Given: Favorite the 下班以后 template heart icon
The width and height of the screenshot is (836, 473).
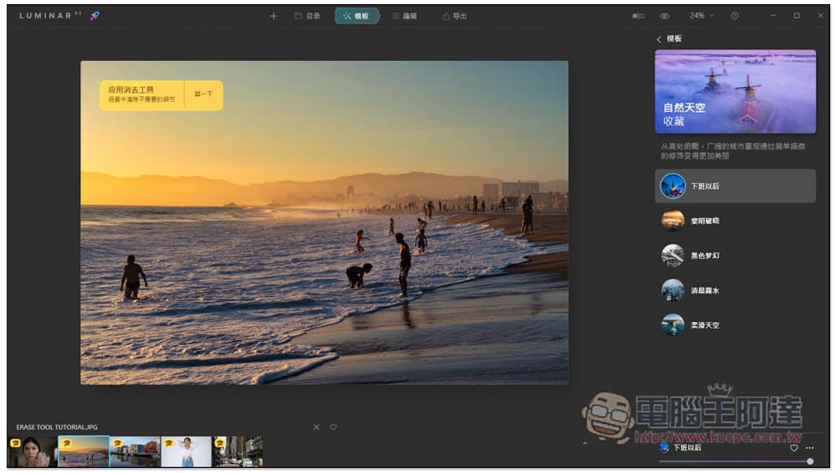Looking at the screenshot, I should click(794, 448).
